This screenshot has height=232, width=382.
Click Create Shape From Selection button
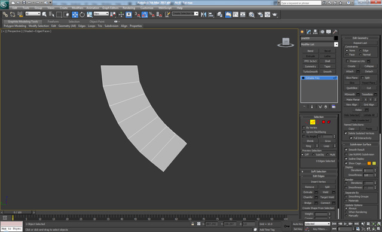318,208
